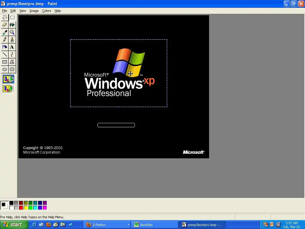
Task: Enable opaque selection mode option
Action: 8,79
